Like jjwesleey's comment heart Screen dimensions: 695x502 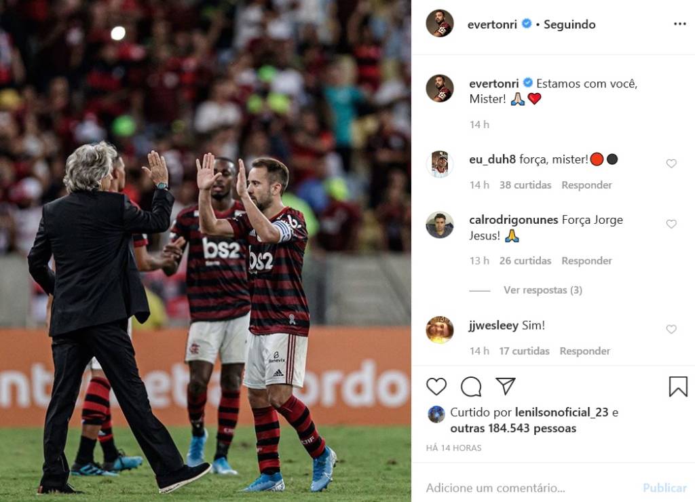click(x=671, y=329)
